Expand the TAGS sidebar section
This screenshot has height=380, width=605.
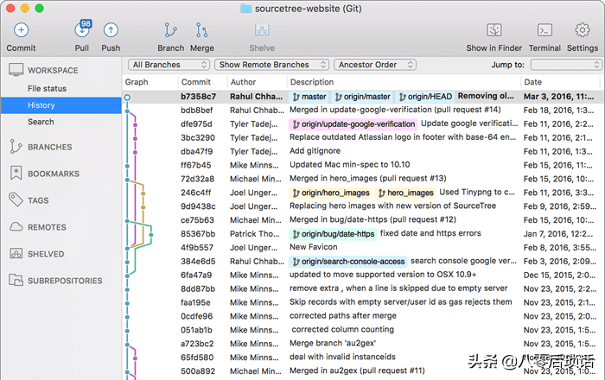38,200
